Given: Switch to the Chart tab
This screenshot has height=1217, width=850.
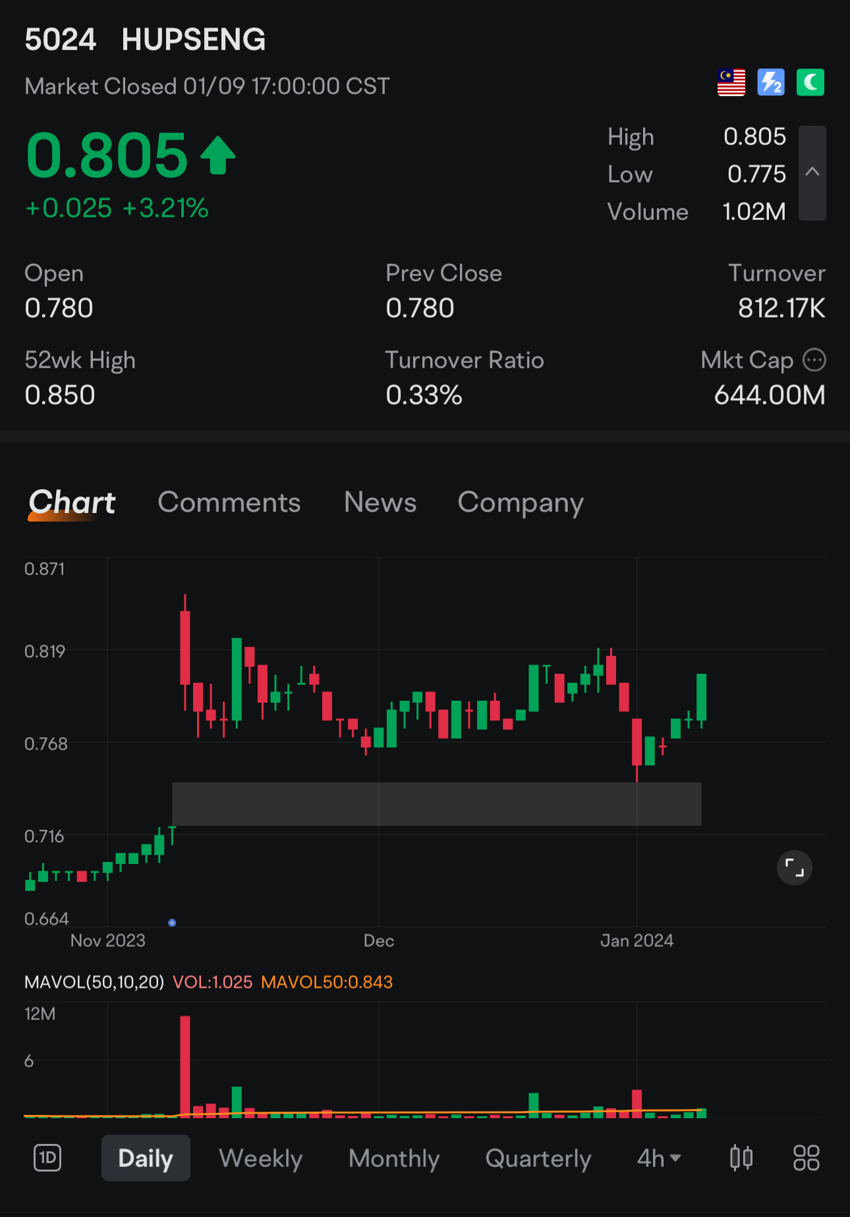Looking at the screenshot, I should pos(72,502).
